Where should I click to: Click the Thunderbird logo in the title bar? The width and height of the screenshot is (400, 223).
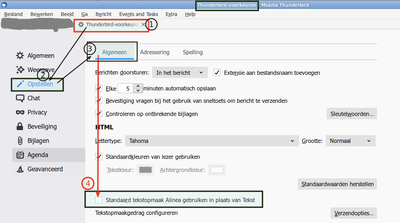(x=4, y=5)
